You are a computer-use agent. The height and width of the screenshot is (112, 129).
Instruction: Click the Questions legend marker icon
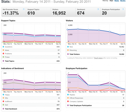click(3, 47)
